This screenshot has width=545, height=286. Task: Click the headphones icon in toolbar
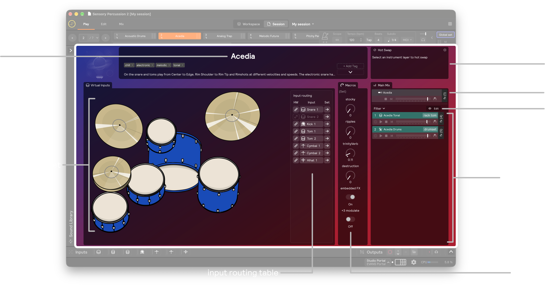click(423, 40)
